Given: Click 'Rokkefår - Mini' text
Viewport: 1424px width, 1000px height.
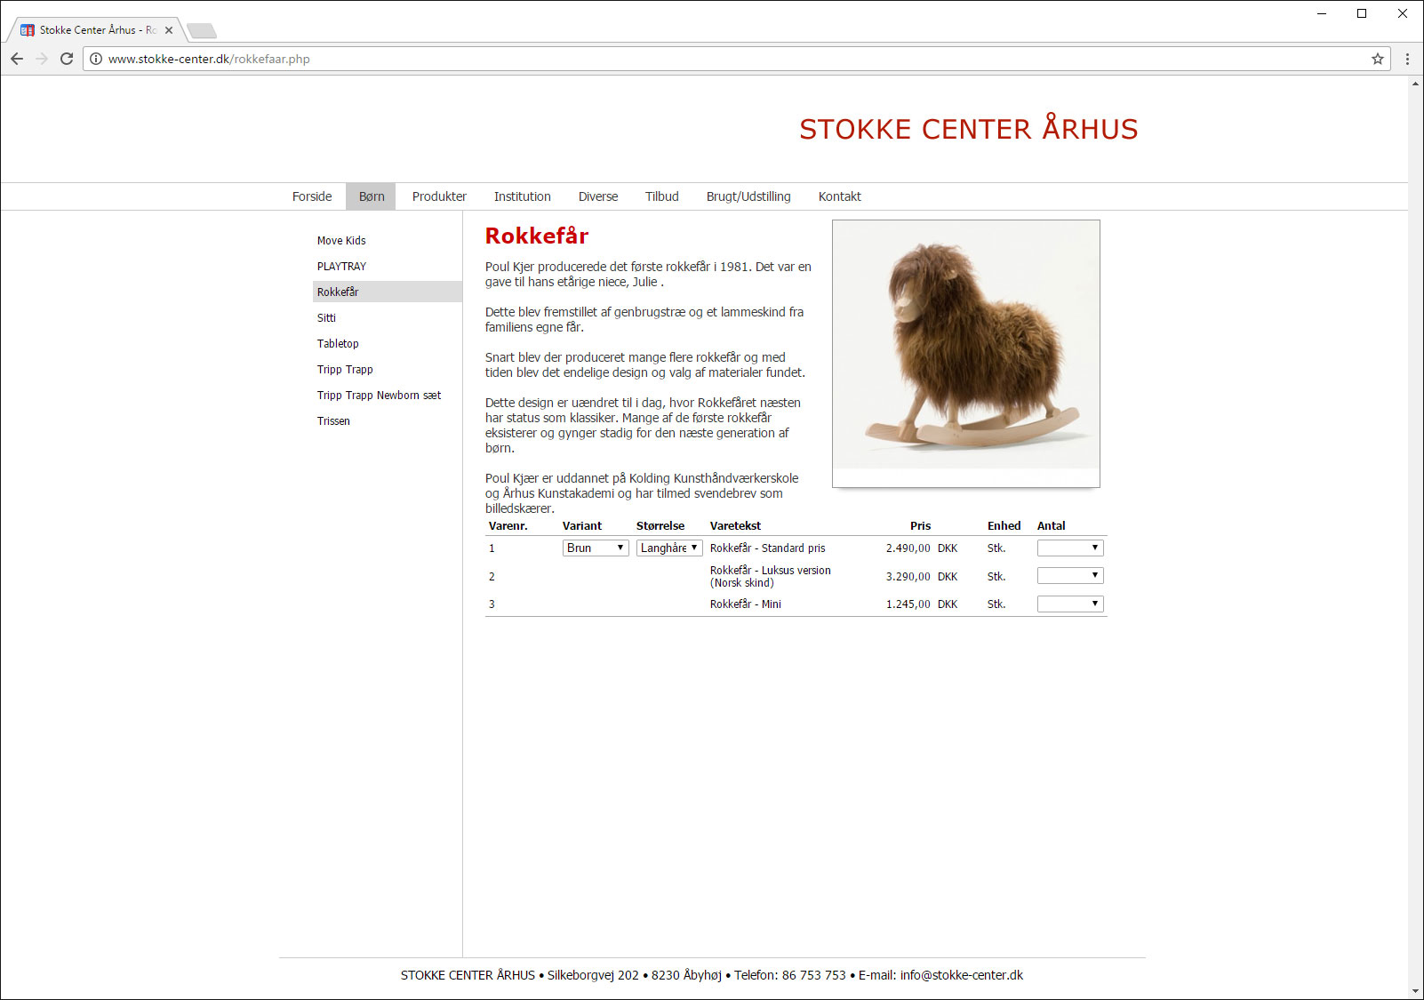Looking at the screenshot, I should point(746,604).
